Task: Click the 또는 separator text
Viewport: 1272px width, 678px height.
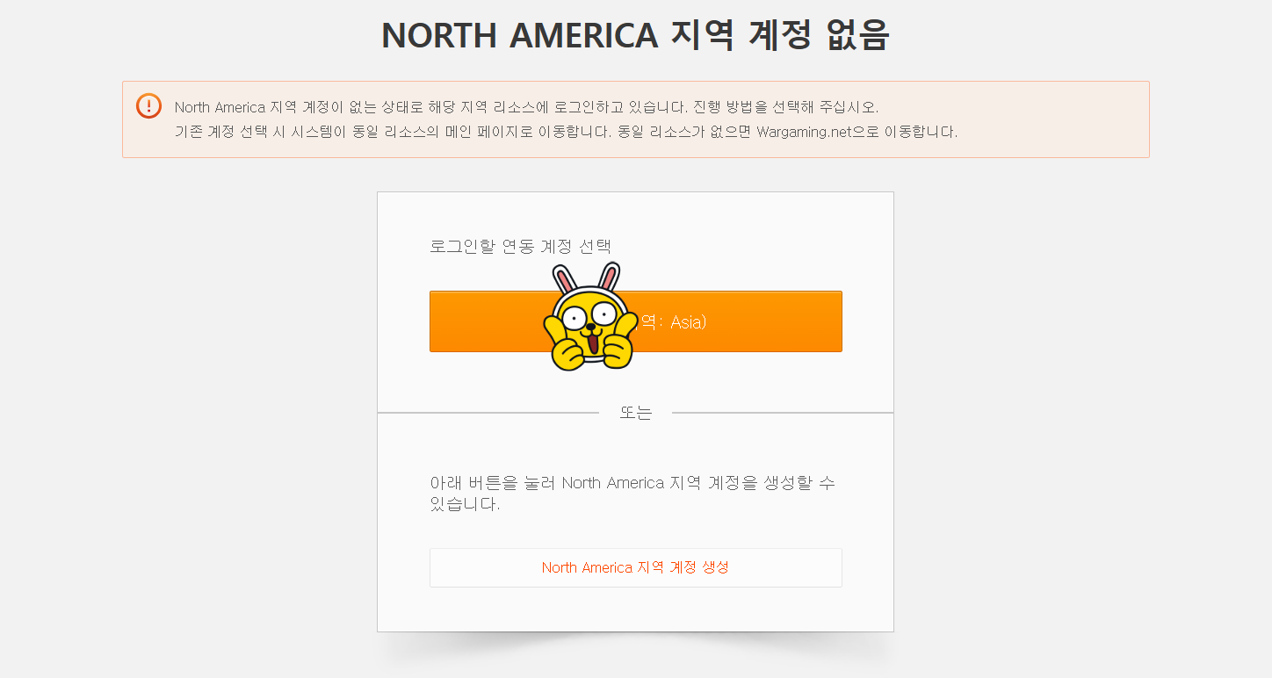Action: point(636,413)
